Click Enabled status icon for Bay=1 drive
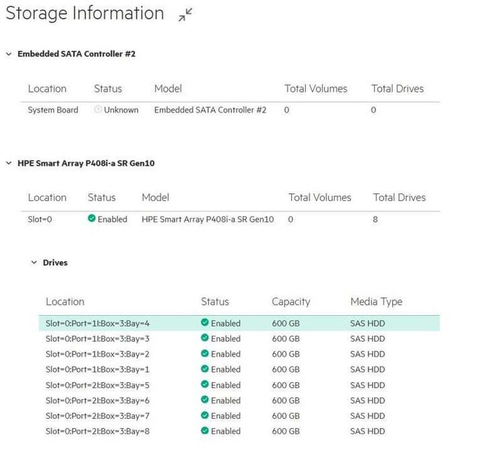This screenshot has height=469, width=489. (205, 368)
